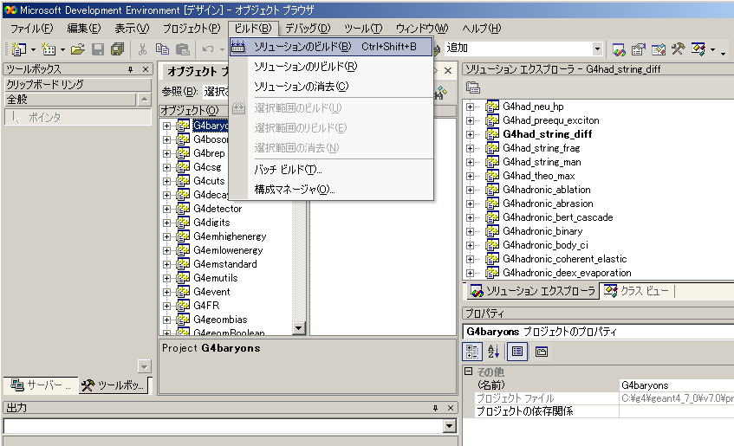Screen dimensions: 734x446
Task: Pin the Output panel
Action: click(435, 408)
